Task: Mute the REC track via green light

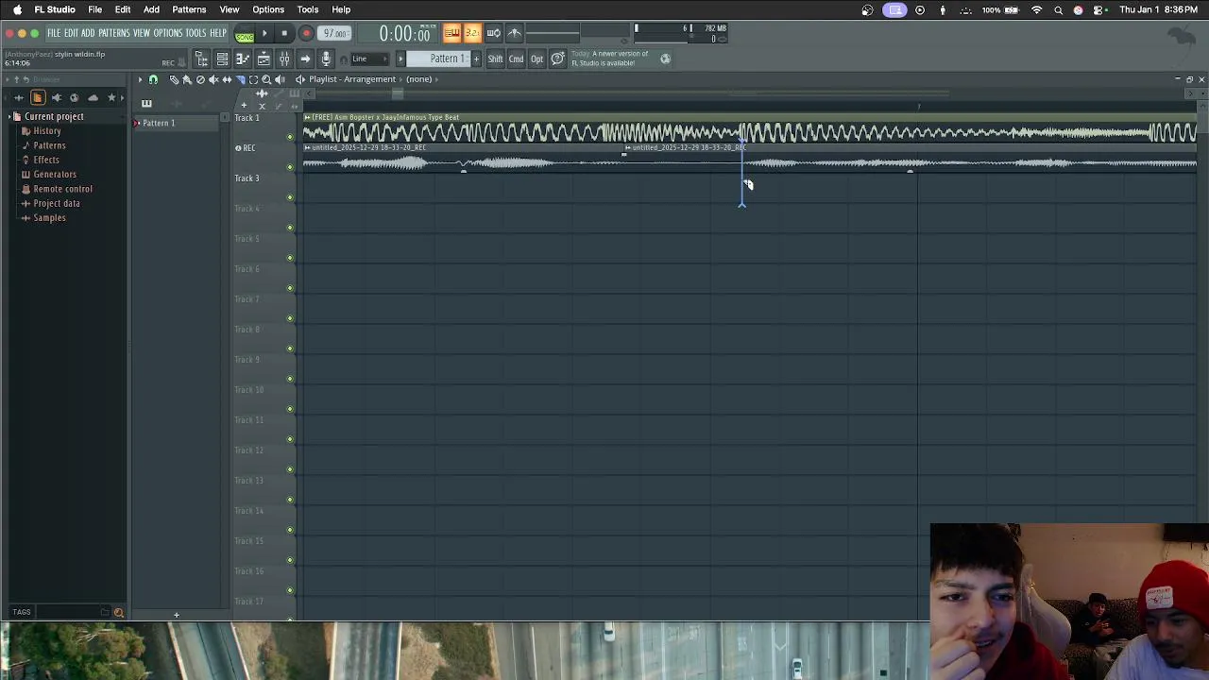Action: point(290,167)
